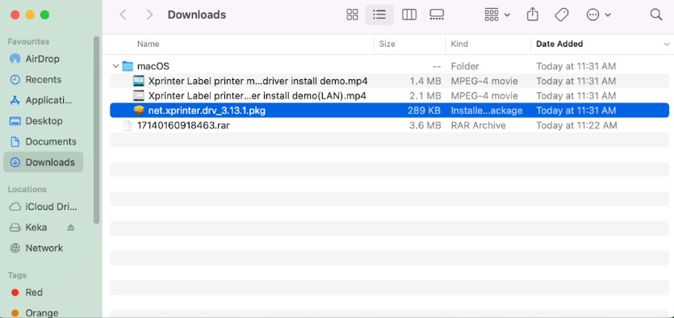
Task: Open the More actions ellipsis menu
Action: [598, 15]
